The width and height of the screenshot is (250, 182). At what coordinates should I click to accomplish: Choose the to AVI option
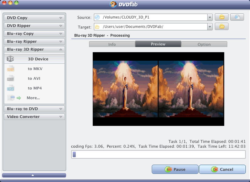click(34, 78)
